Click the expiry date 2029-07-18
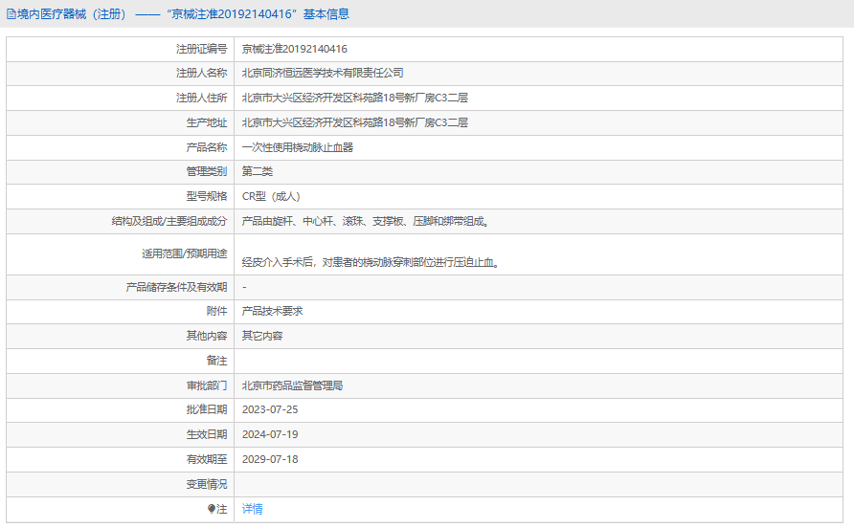 pyautogui.click(x=270, y=459)
